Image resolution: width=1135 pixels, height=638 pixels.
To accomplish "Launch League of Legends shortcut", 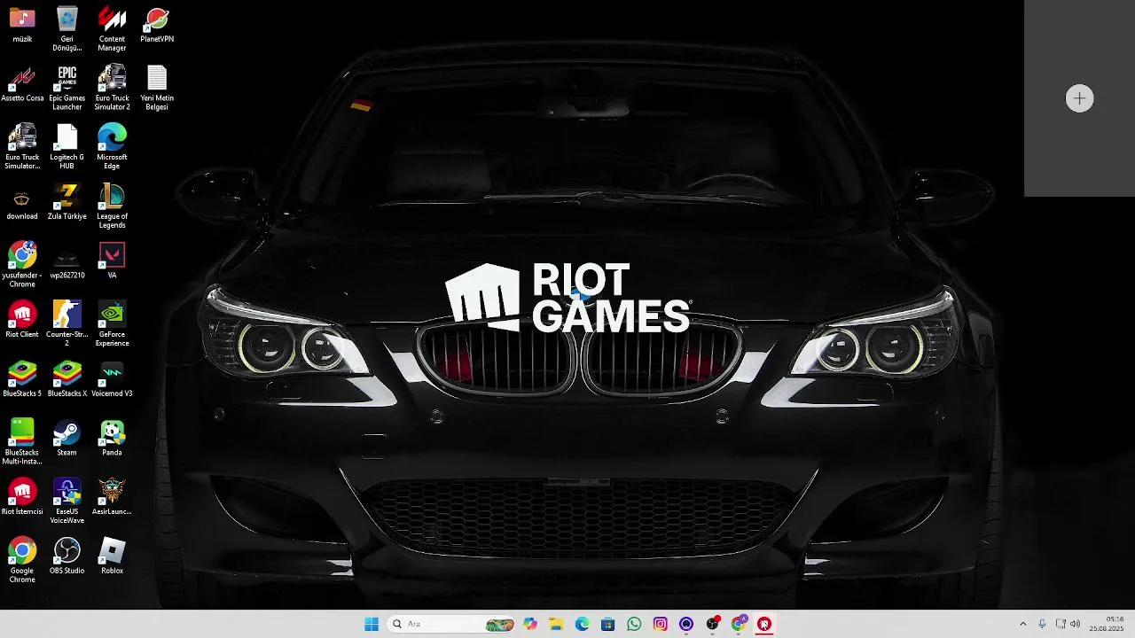I will [x=112, y=206].
